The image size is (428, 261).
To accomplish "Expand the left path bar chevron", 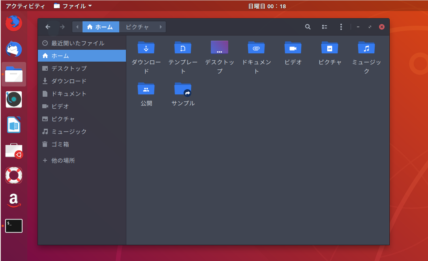I will coord(77,27).
